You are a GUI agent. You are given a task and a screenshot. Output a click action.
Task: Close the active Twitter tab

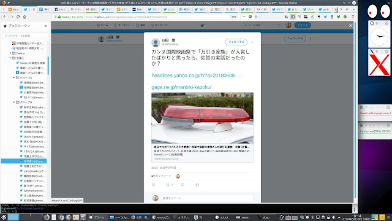pos(34,9)
